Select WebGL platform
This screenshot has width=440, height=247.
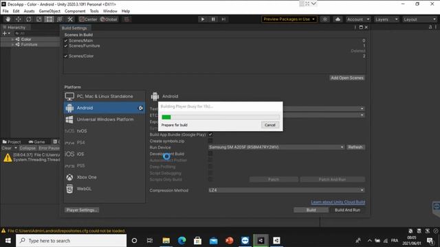click(104, 189)
